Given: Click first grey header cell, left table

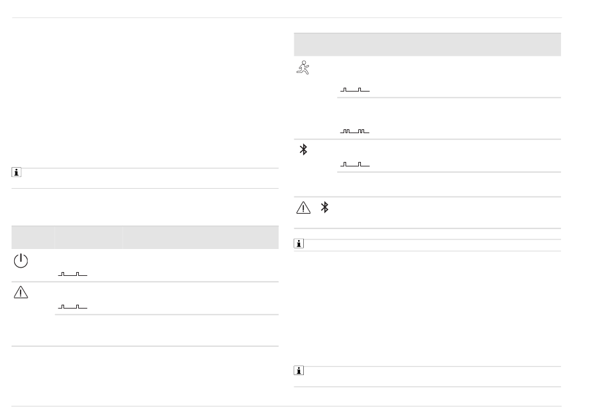Looking at the screenshot, I should coord(33,237).
